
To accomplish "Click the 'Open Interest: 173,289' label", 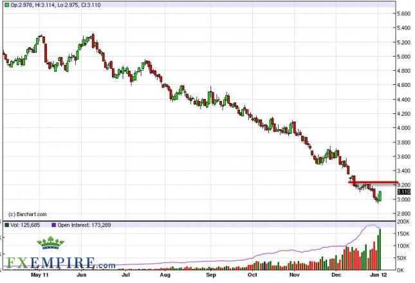I will tap(84, 225).
